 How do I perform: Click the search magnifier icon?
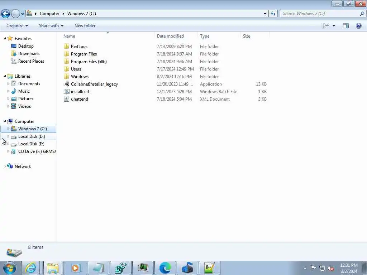(x=362, y=14)
